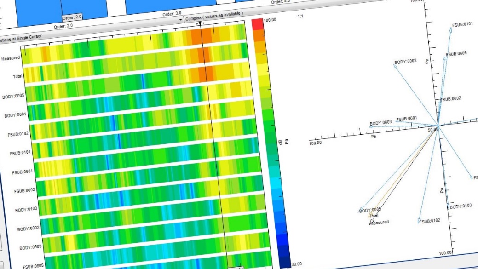Click the BODY:0005 row label
This screenshot has width=478, height=269.
point(13,97)
